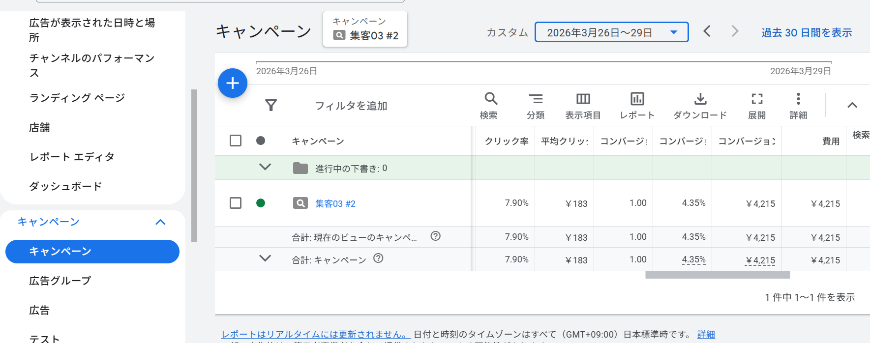Click the sidebar vertical scrollbar
Viewport: 870px width, 343px height.
(x=194, y=166)
